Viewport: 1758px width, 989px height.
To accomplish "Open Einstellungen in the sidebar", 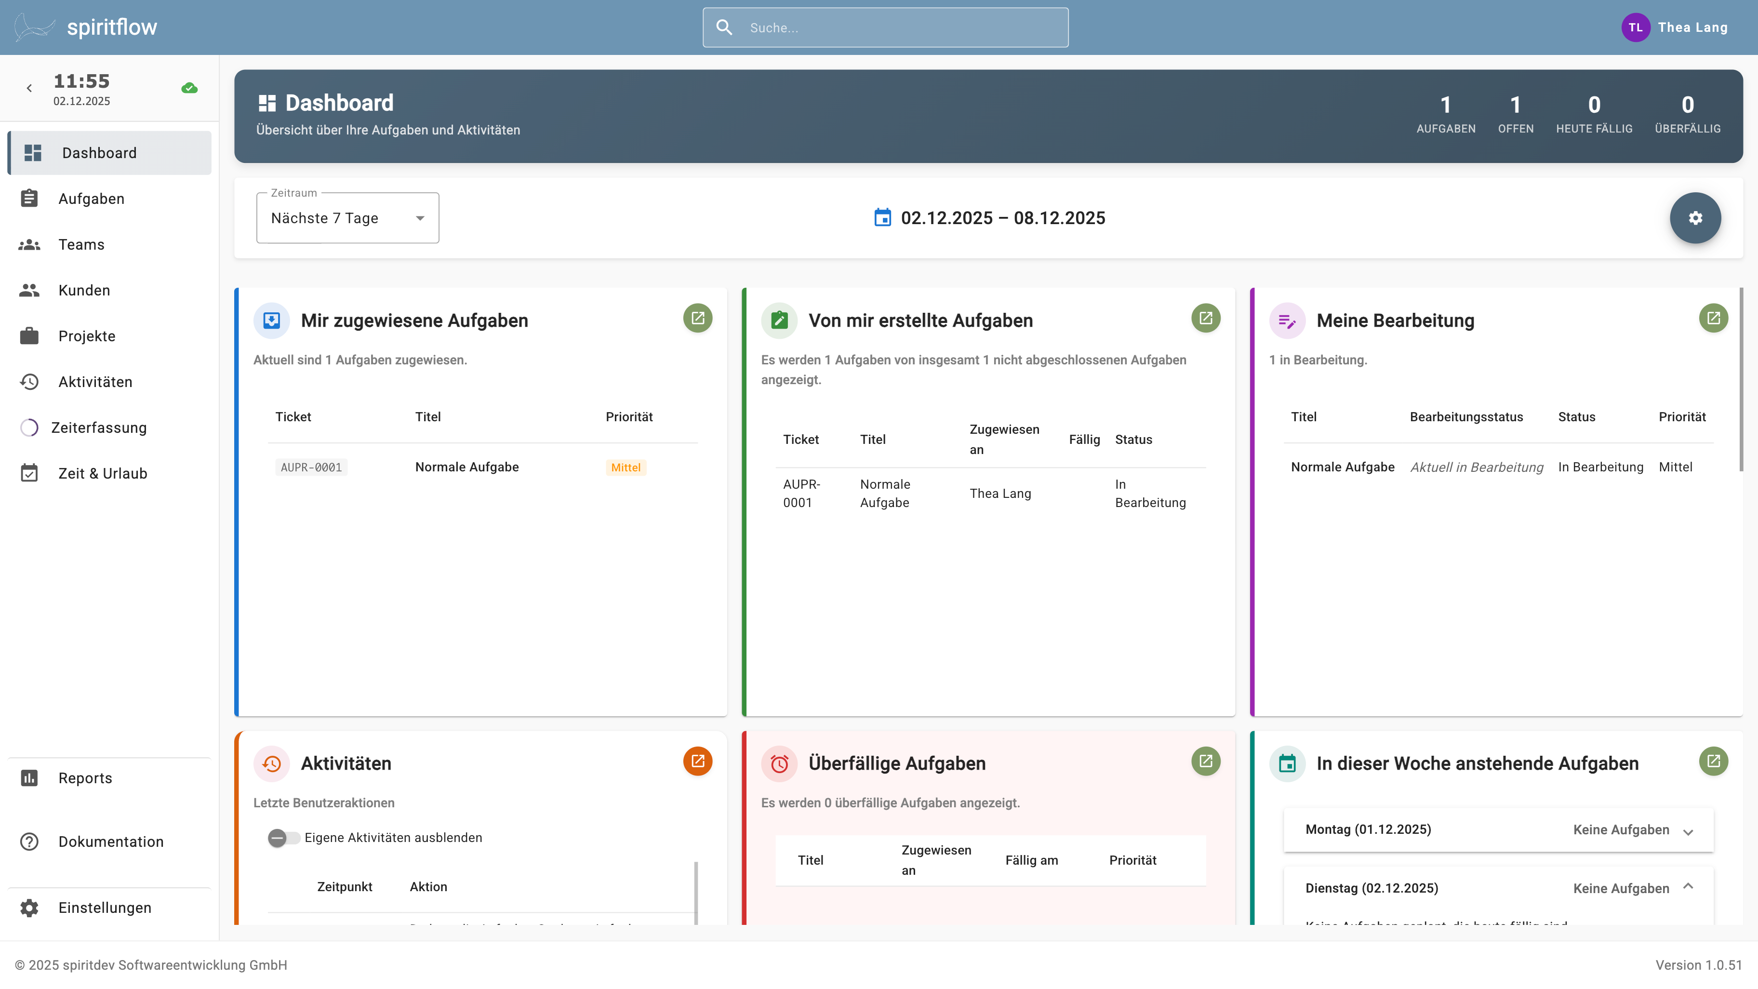I will pyautogui.click(x=109, y=908).
